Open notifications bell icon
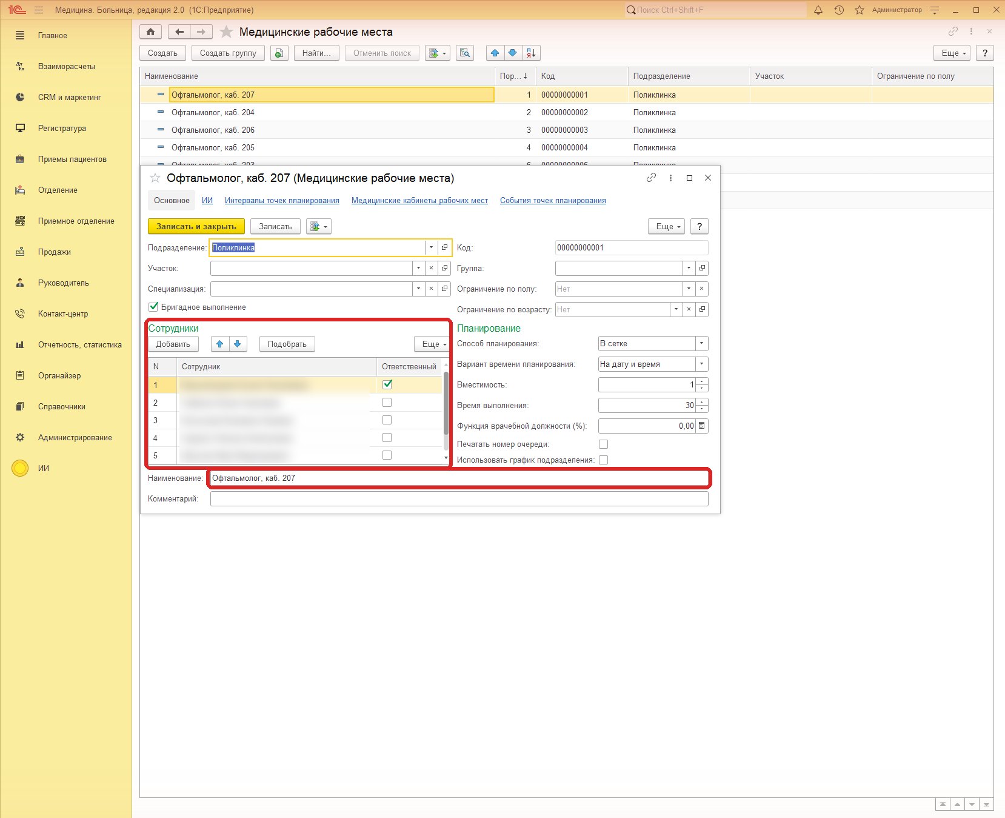Viewport: 1005px width, 818px height. [x=818, y=10]
